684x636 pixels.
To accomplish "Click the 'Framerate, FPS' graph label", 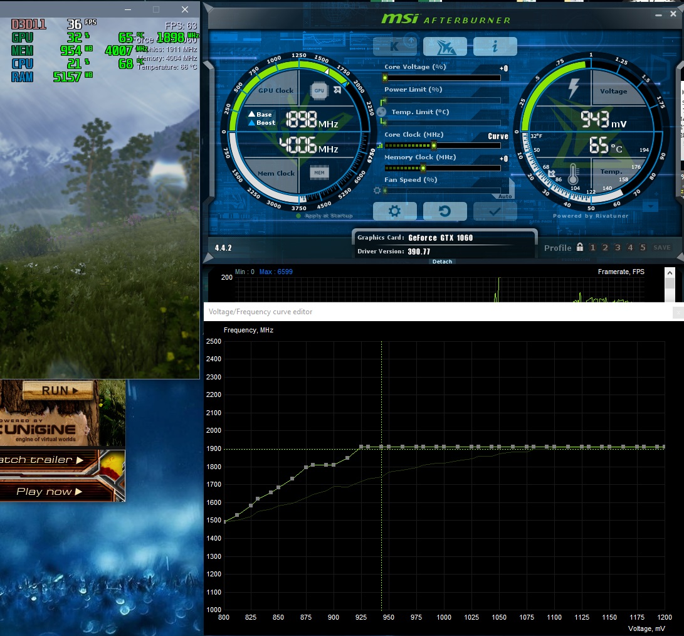I will [621, 272].
